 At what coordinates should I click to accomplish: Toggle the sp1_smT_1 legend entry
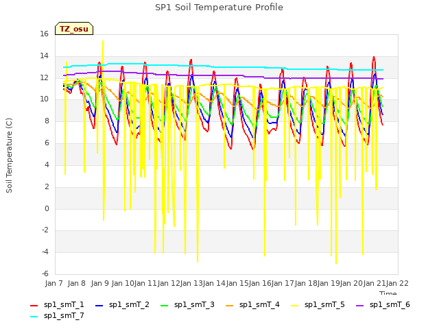click(57, 304)
